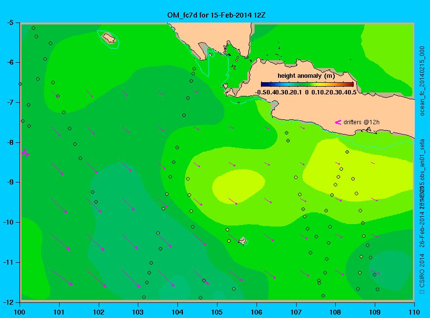Click the x-axis tick label 109
The width and height of the screenshot is (430, 318).
pos(375,312)
